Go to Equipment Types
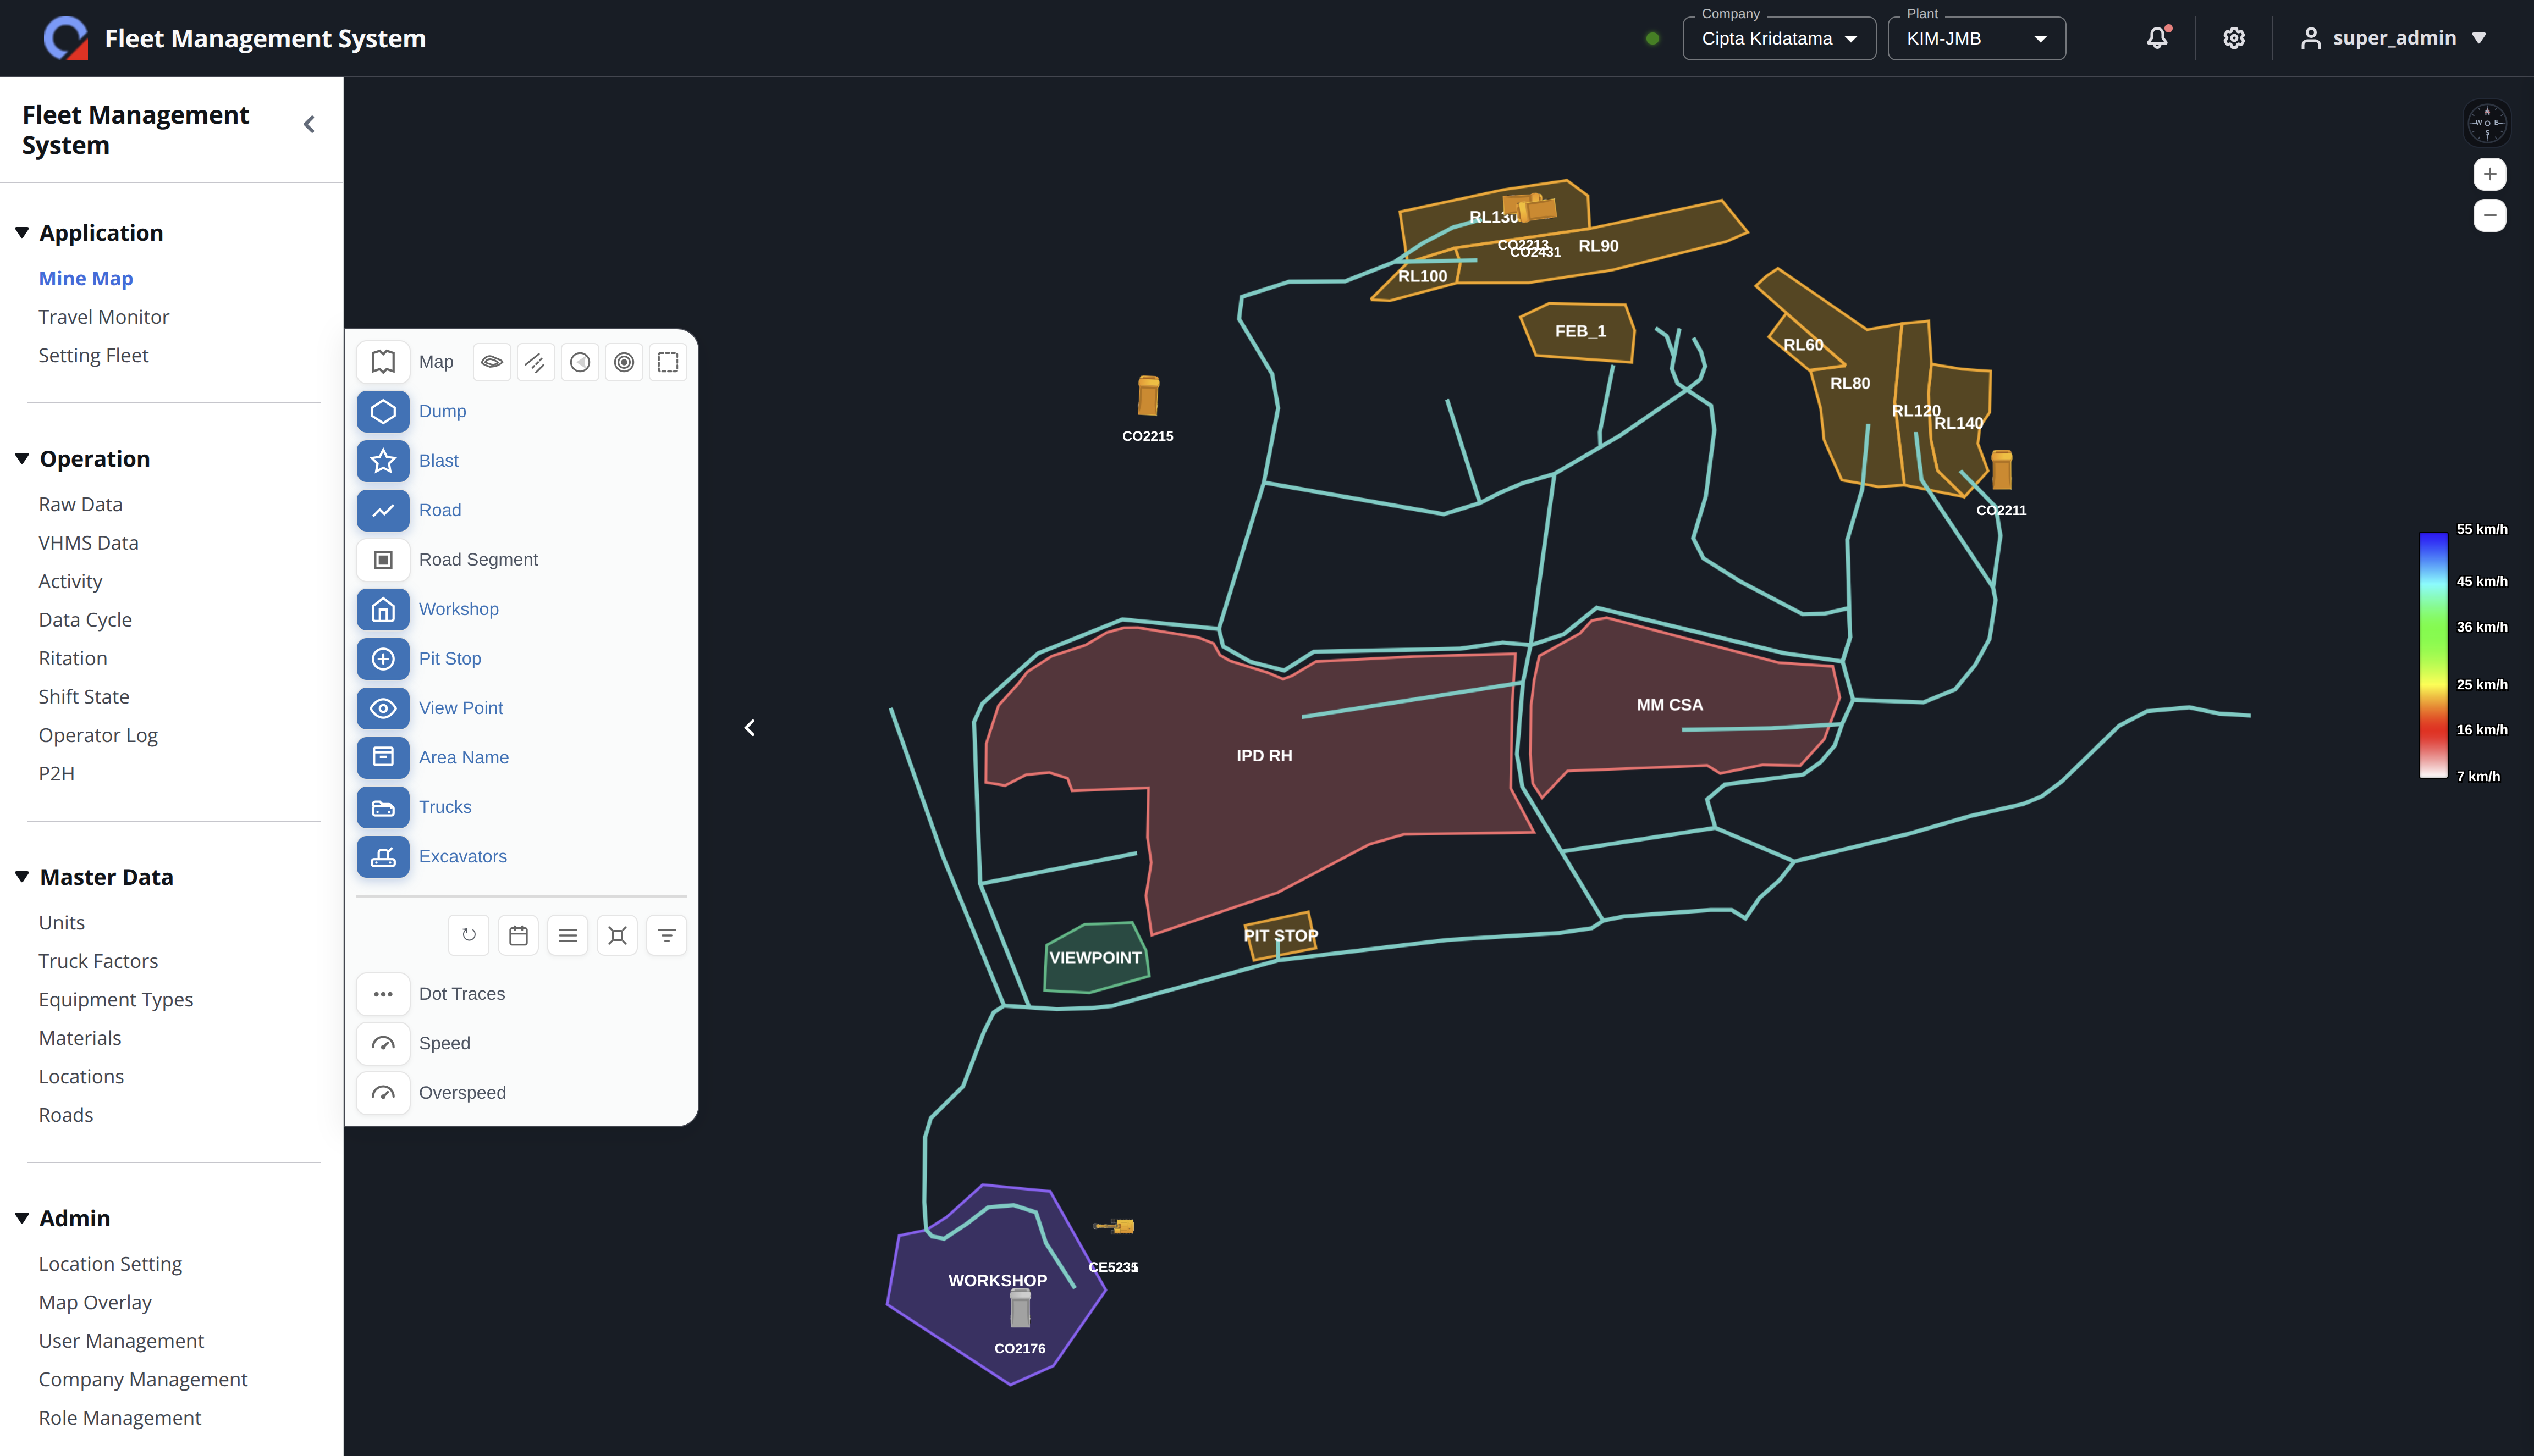Screen dimensions: 2534x1456 [116, 1000]
